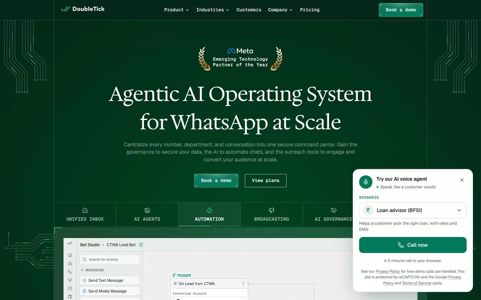Close the AI voice agent widget
The height and width of the screenshot is (300, 481).
(x=462, y=180)
